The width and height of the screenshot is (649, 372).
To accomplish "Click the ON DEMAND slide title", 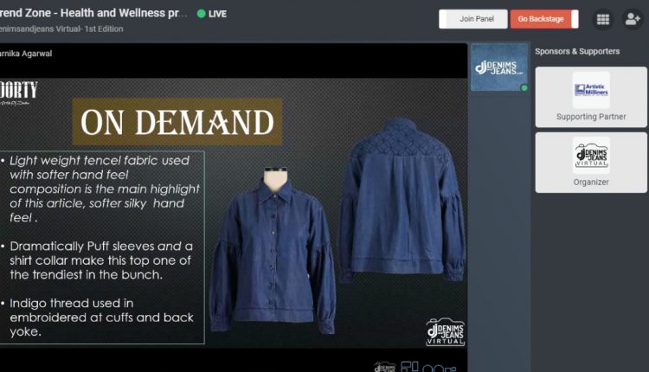I will tap(177, 122).
